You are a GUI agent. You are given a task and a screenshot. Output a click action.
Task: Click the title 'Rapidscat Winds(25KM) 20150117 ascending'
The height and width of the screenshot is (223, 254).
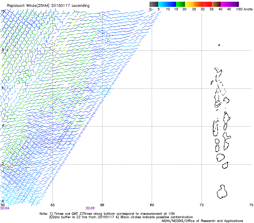48,6
